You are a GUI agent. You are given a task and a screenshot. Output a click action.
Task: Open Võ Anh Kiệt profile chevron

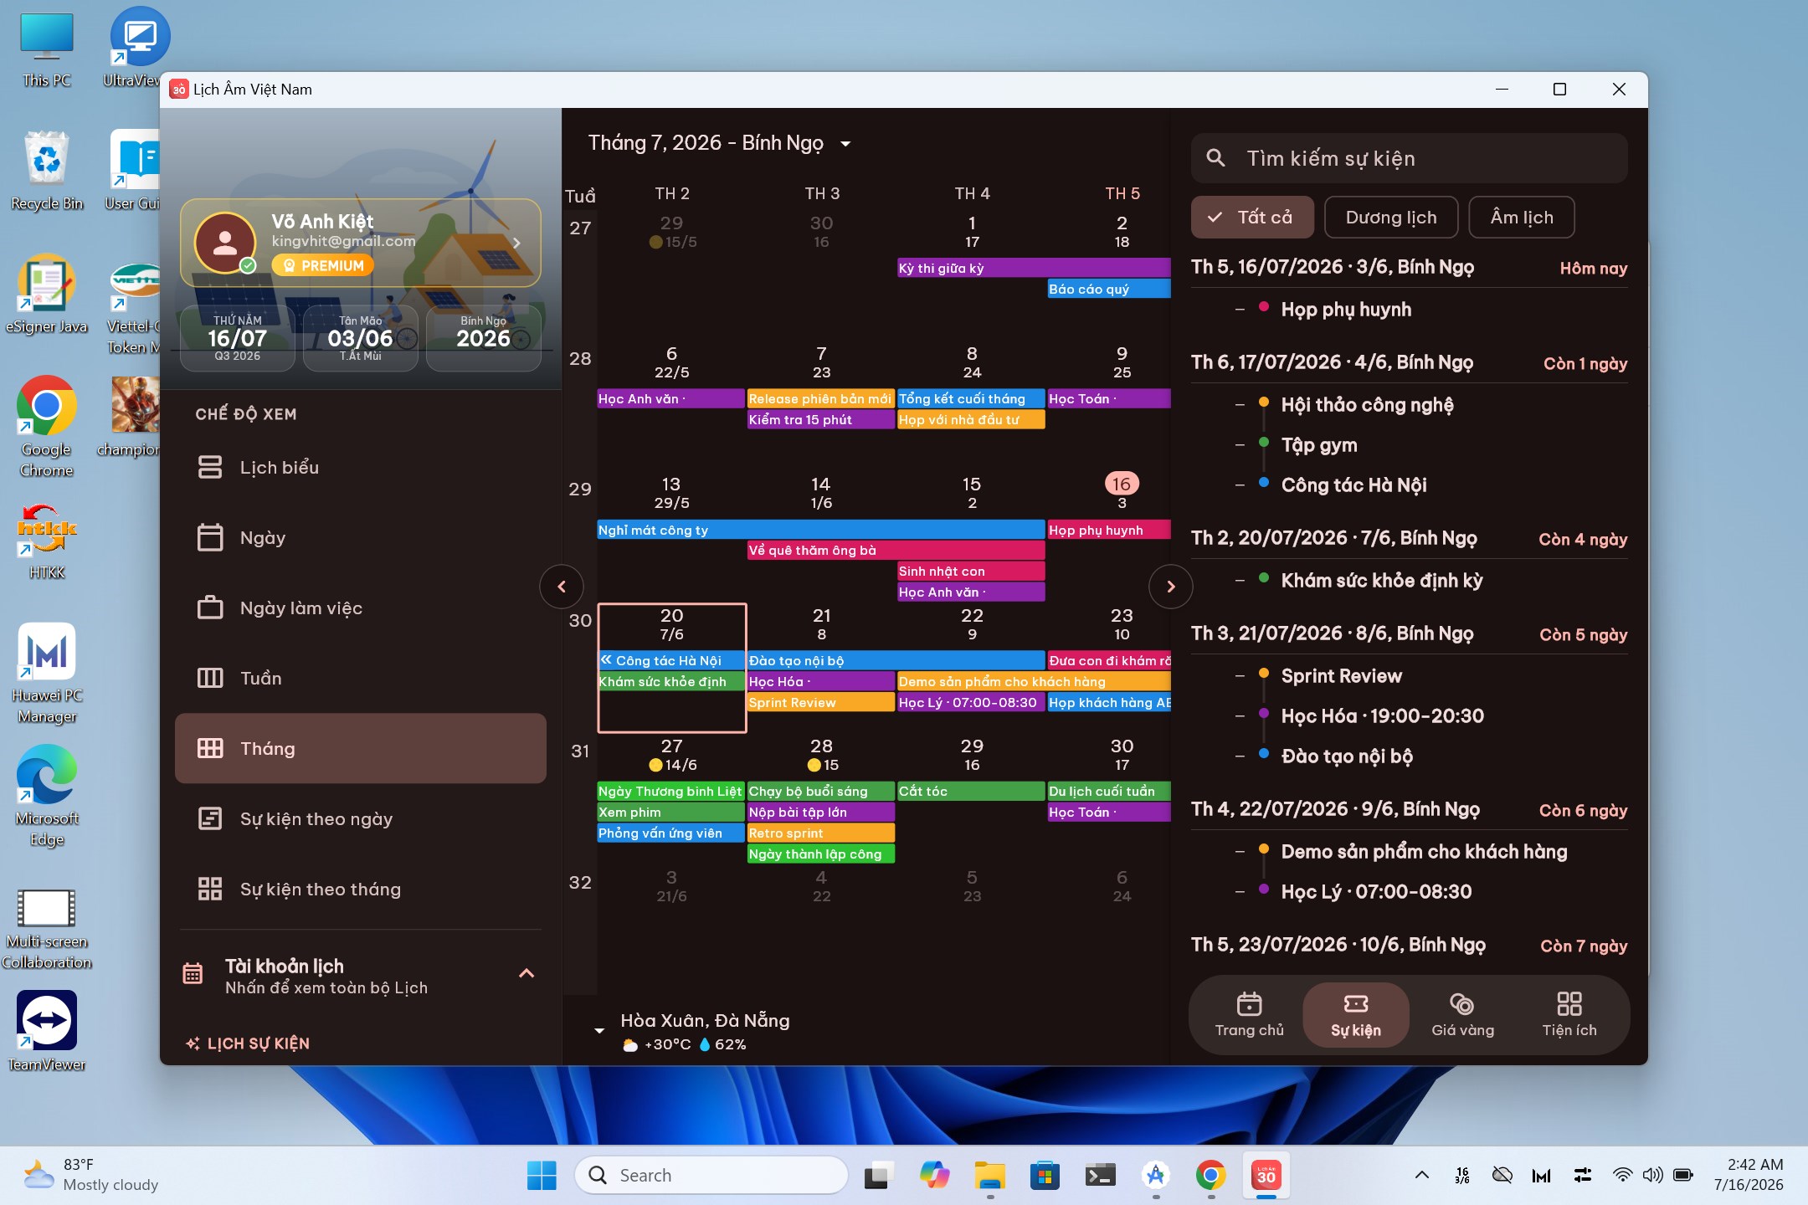516,243
